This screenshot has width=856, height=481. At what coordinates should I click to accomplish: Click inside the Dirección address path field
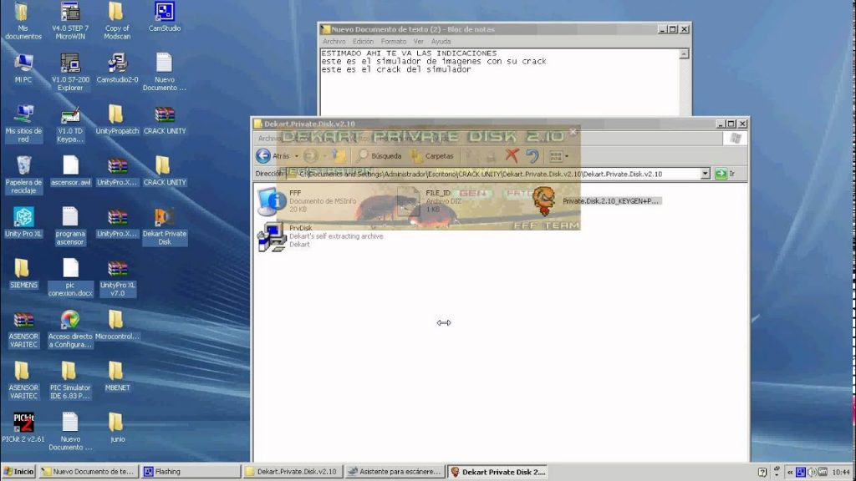[493, 174]
